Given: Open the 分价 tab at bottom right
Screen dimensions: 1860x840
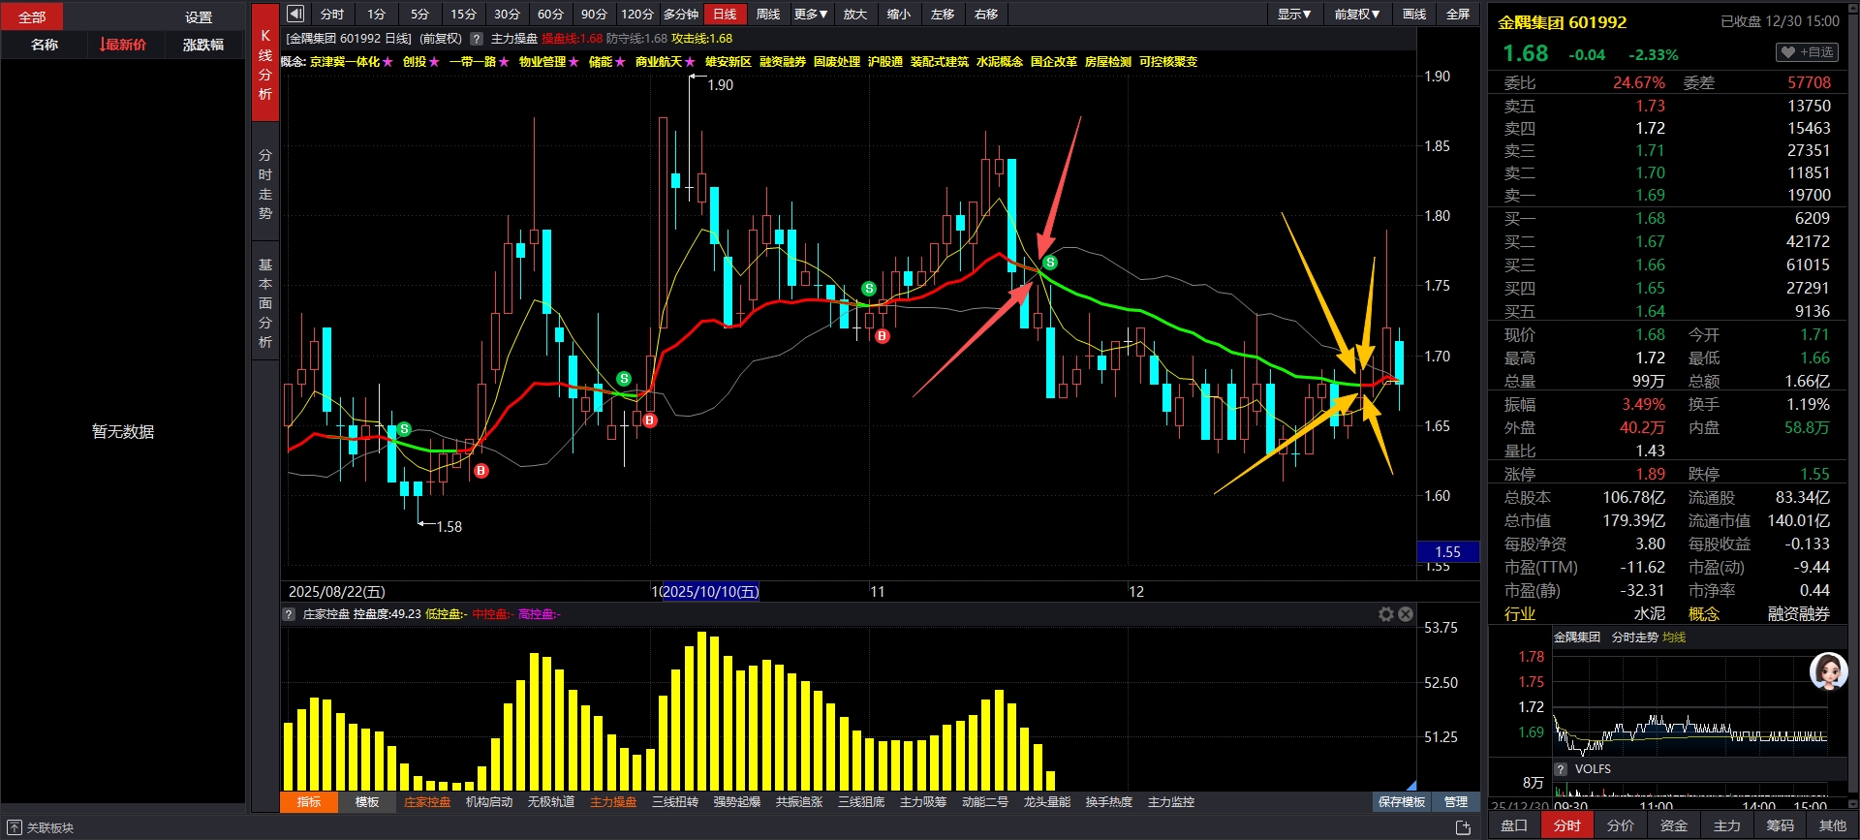Looking at the screenshot, I should click(x=1621, y=825).
